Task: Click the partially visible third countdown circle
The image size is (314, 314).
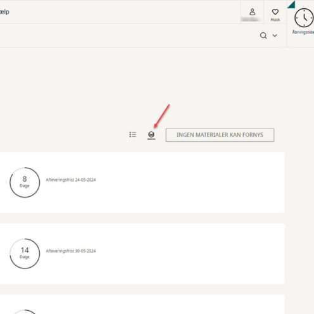Action: 25,311
